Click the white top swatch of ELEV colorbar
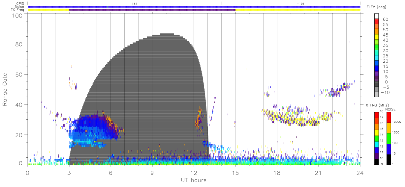Image resolution: width=405 pixels, height=187 pixels. [377, 16]
